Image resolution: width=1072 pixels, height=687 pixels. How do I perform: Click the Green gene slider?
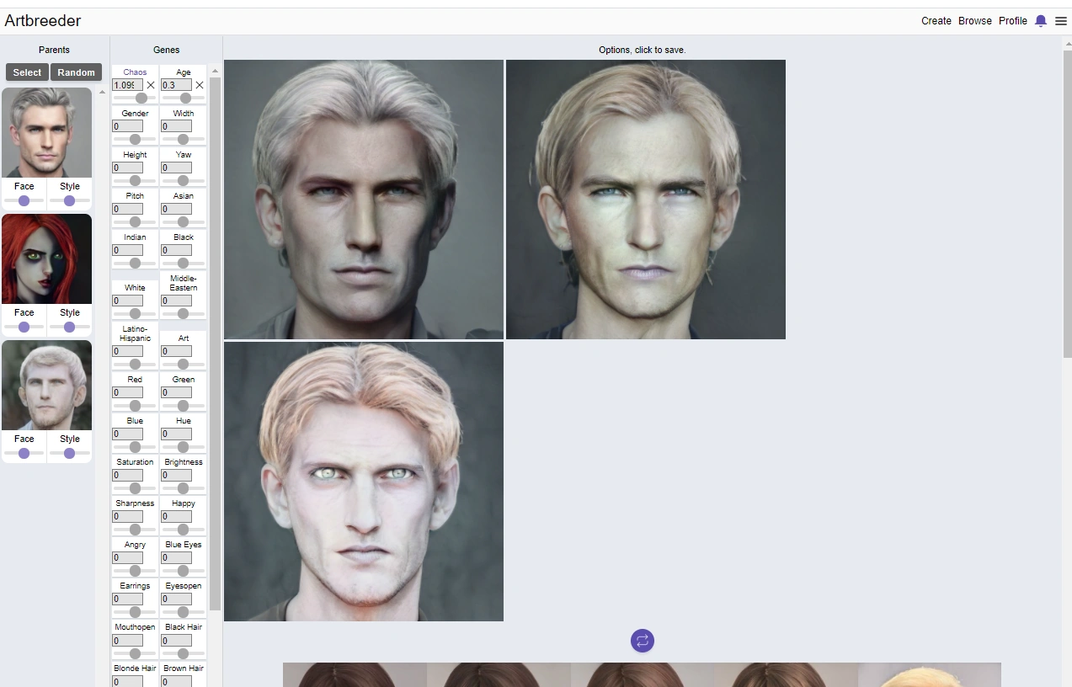(x=184, y=406)
